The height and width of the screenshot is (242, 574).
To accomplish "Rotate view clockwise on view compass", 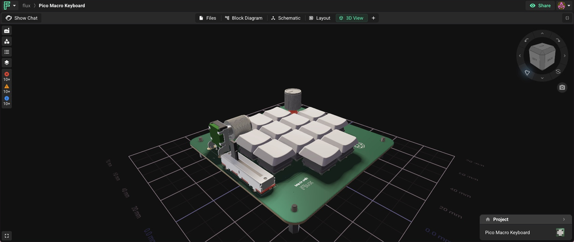I will (x=558, y=40).
